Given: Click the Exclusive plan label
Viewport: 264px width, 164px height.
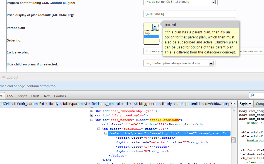Looking at the screenshot, I should tap(18, 52).
